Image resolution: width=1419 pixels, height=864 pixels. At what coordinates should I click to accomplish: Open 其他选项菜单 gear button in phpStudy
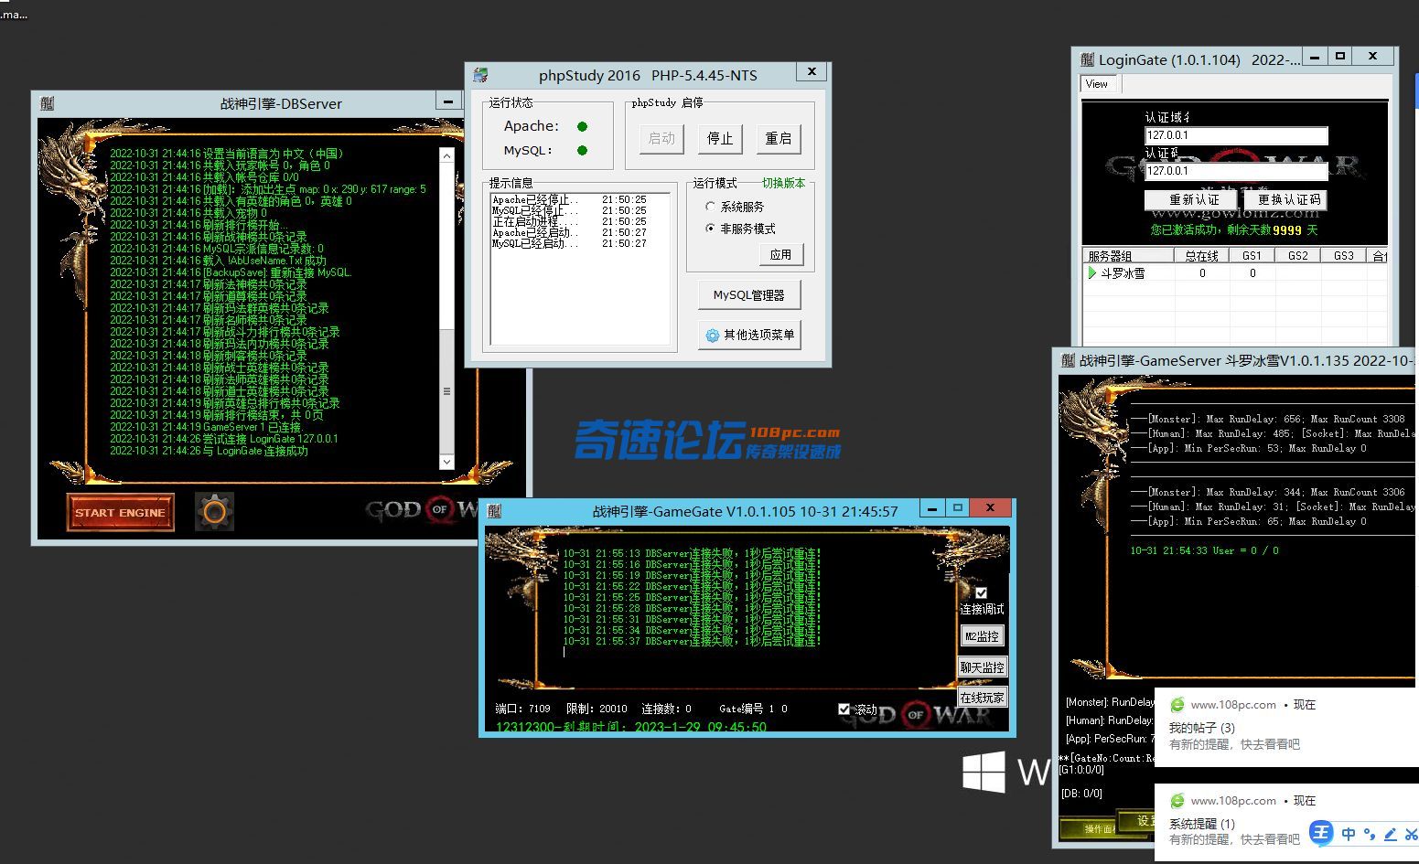(750, 335)
